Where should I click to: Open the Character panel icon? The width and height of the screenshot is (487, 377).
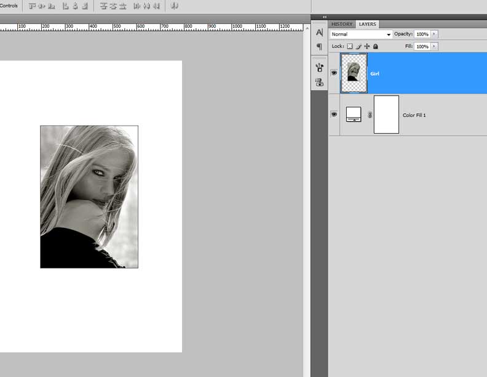click(x=319, y=33)
